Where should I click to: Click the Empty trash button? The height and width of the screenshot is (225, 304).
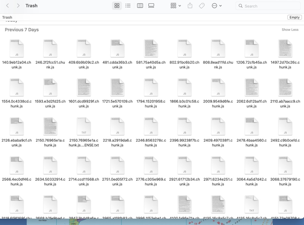[294, 17]
